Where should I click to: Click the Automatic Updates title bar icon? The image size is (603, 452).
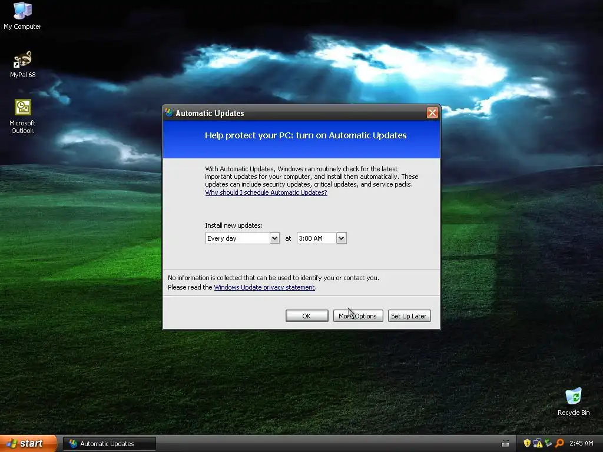(169, 112)
